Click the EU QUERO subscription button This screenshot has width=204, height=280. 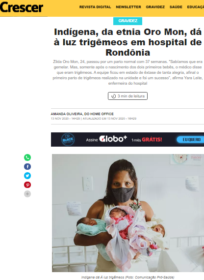190,139
